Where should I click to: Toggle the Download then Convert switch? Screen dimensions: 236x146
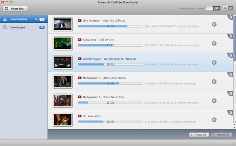point(213,8)
